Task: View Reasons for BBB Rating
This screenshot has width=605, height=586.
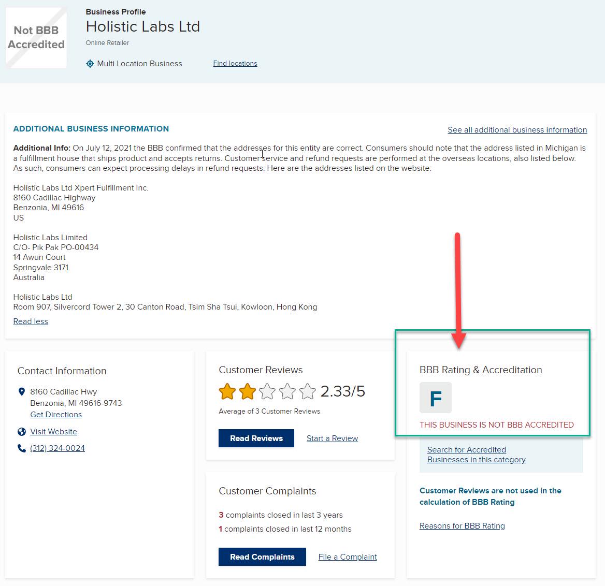Action: click(x=462, y=526)
